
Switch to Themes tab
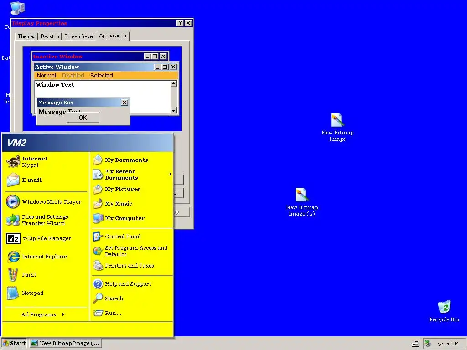point(26,36)
